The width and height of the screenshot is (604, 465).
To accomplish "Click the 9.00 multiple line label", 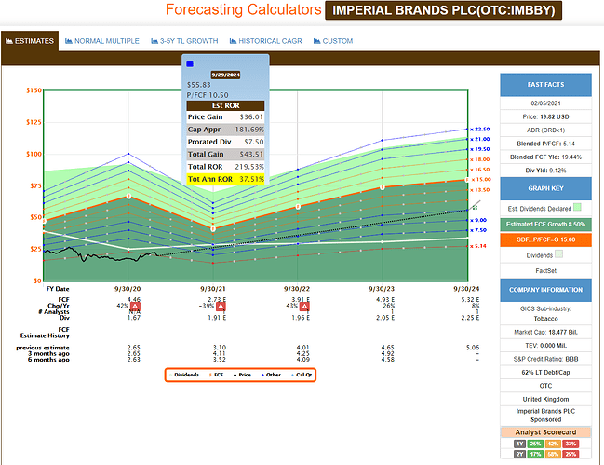I will (x=478, y=220).
